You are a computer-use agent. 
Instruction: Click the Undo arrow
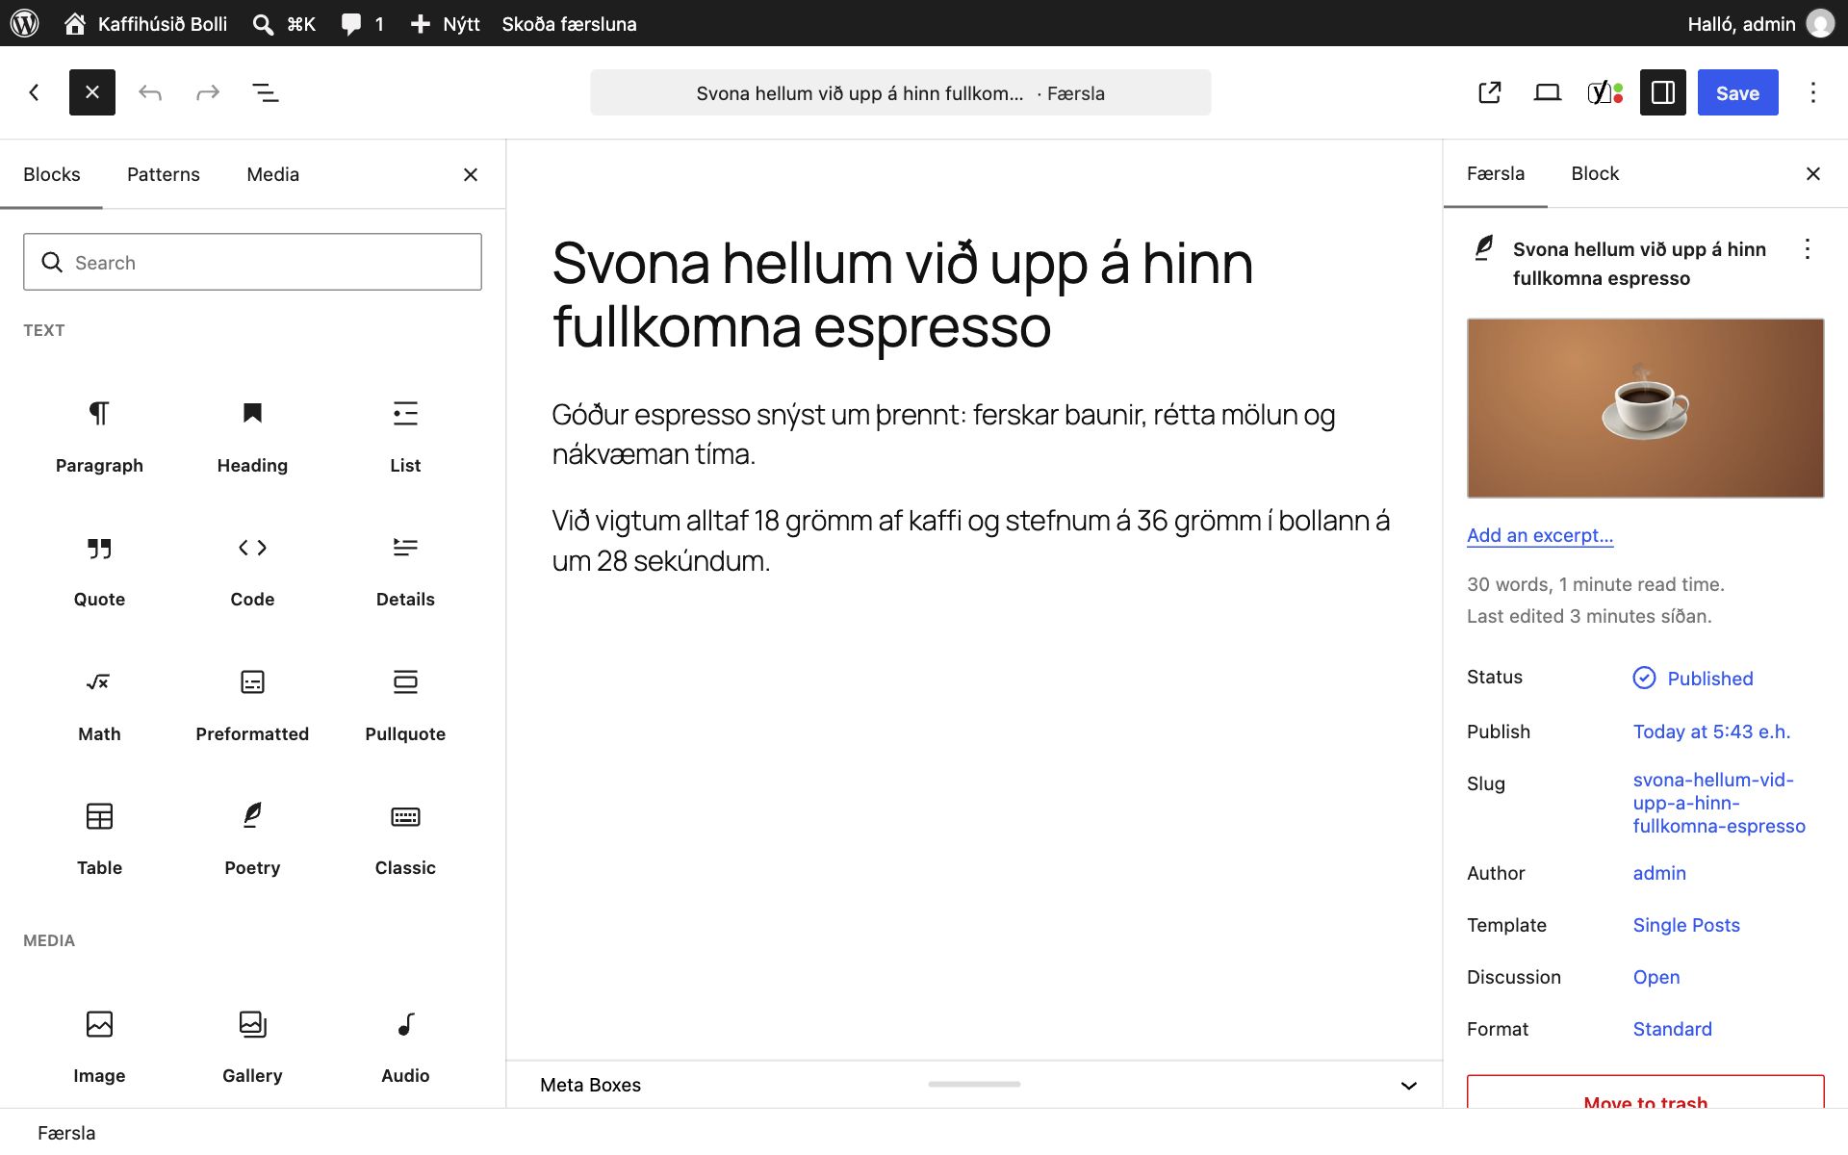tap(150, 92)
